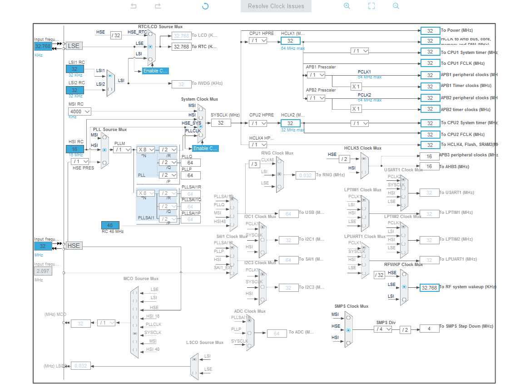Screen dimensions: 515x387
Task: Zoom into the clock diagram with magnifier
Action: click(x=347, y=6)
